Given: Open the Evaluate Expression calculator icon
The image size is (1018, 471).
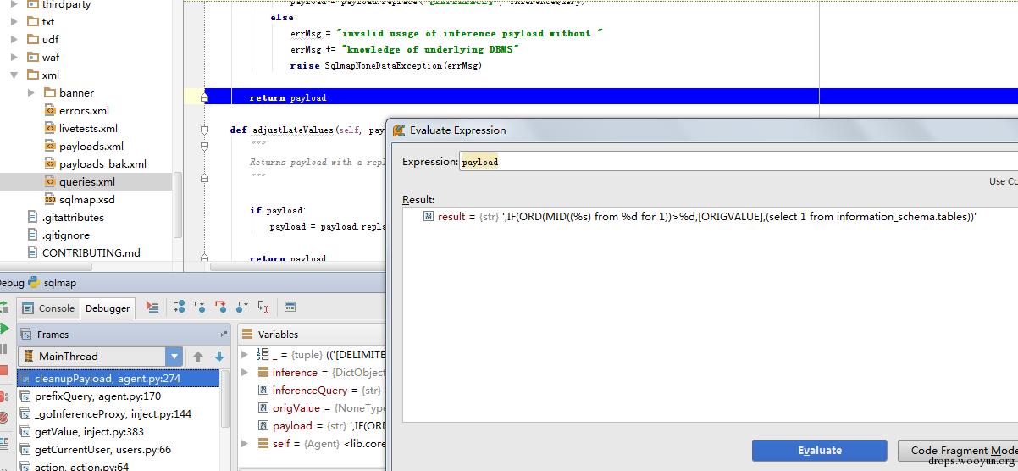Looking at the screenshot, I should [x=290, y=308].
